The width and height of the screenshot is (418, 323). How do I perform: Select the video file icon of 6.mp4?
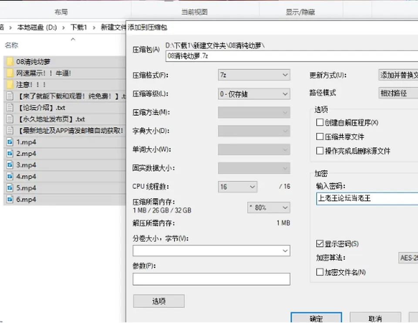[10, 199]
